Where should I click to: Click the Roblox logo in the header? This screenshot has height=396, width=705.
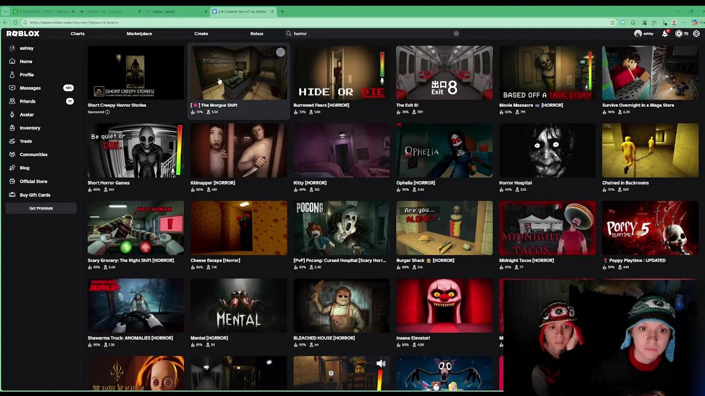point(23,34)
